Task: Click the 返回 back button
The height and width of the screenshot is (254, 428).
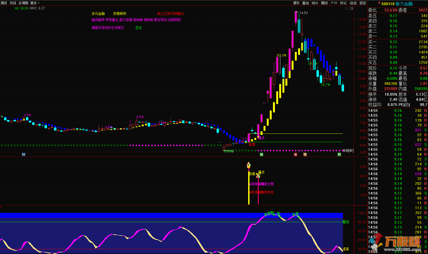Action: (363, 3)
